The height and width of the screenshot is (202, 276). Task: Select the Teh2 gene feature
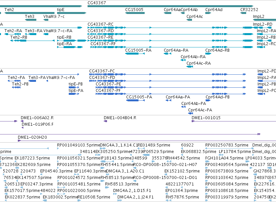[x=30, y=13]
